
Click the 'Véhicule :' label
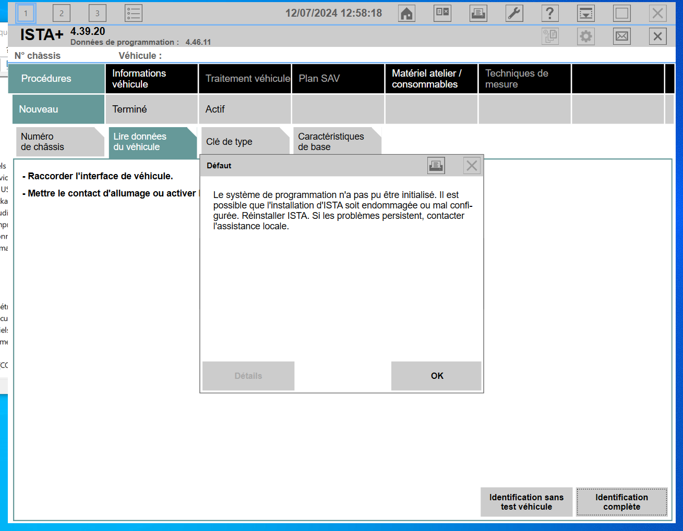pyautogui.click(x=140, y=56)
